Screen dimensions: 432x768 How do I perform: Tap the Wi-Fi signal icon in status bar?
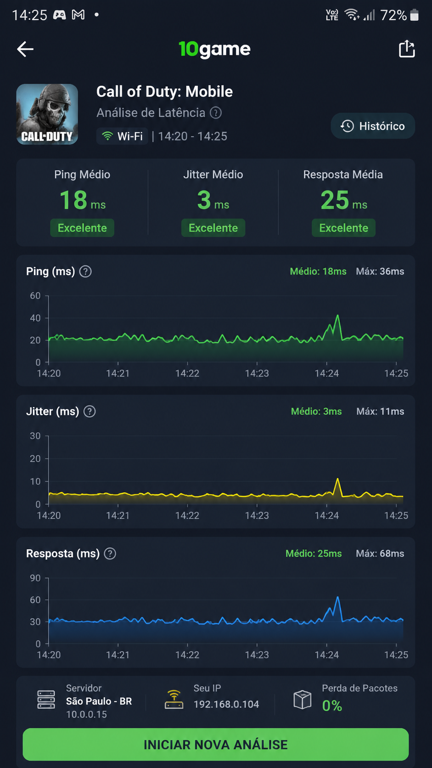point(352,15)
